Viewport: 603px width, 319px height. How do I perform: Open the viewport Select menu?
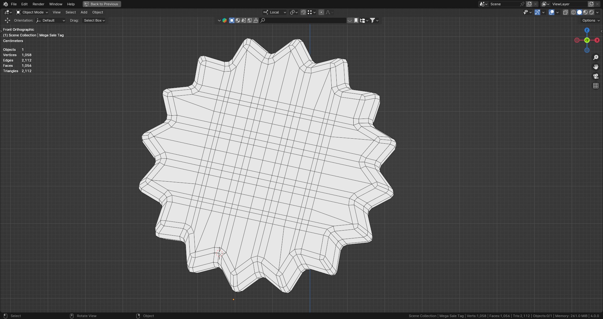[x=71, y=12]
